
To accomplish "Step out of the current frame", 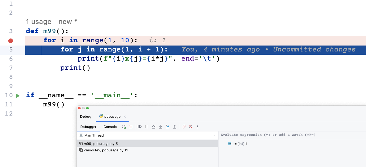I will (175, 127).
